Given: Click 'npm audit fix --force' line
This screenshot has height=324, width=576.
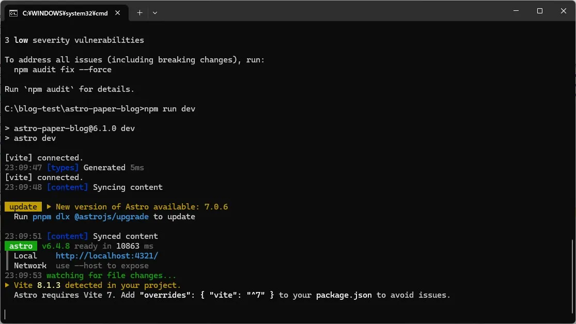Looking at the screenshot, I should pyautogui.click(x=63, y=70).
